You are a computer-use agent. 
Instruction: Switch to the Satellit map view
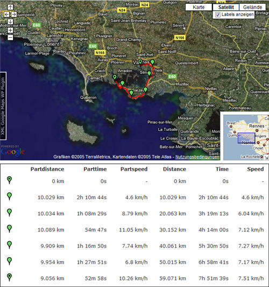coord(226,8)
